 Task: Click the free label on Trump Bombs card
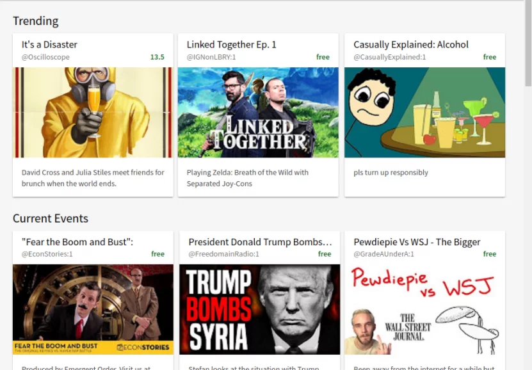(325, 254)
